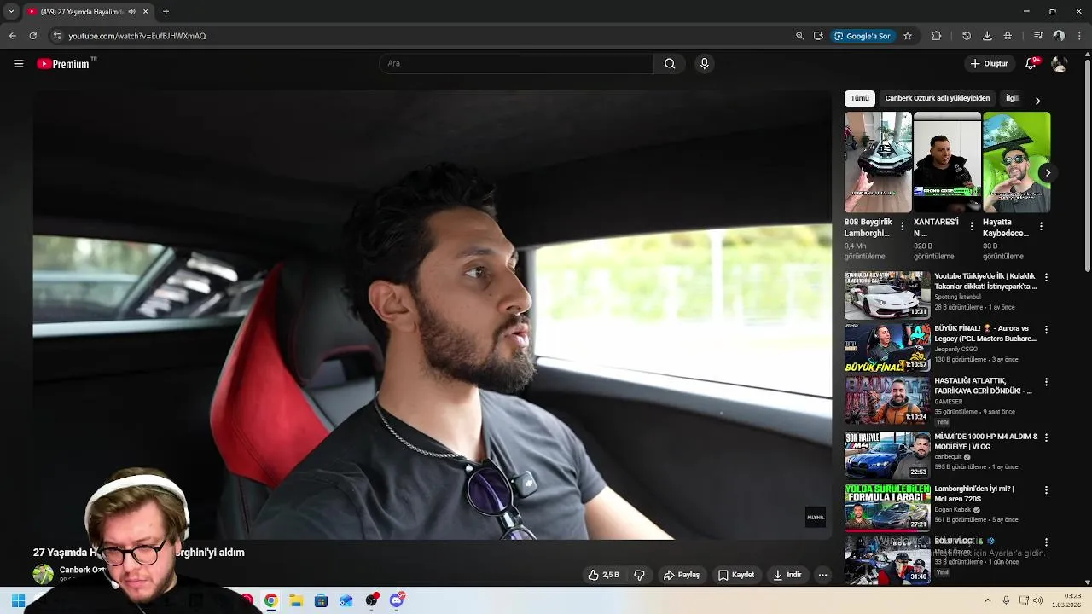Open the 808 Beygirlik Lamborghini short thumbnail
This screenshot has width=1092, height=614.
click(x=878, y=162)
